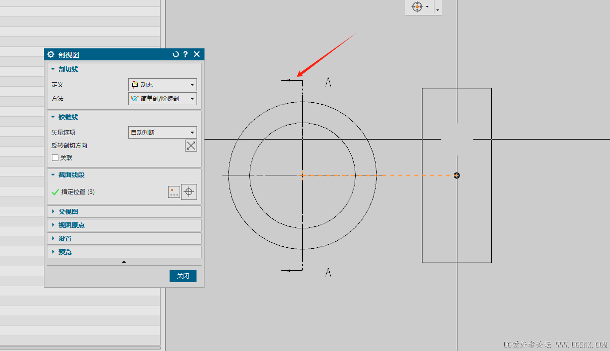
Task: Open help for the 剖视图 dialog
Action: click(x=186, y=54)
